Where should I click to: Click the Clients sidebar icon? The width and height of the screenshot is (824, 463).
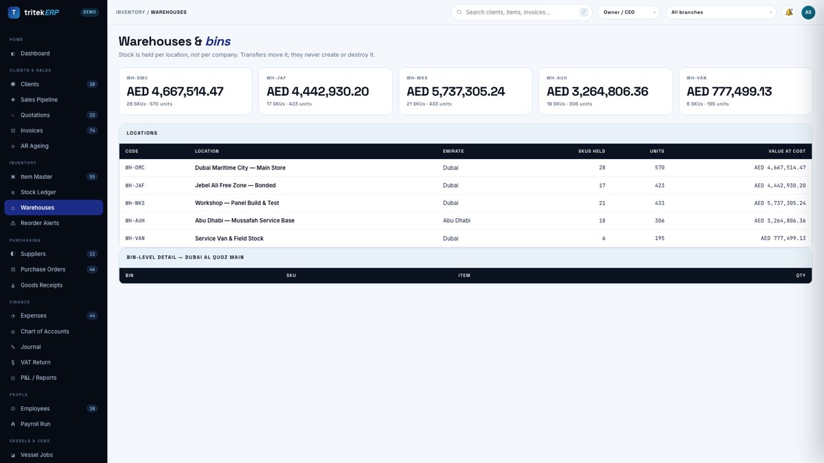point(13,84)
